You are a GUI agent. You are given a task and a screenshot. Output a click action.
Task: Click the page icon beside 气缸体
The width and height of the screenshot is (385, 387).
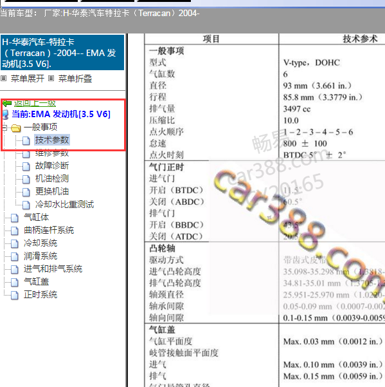15,218
